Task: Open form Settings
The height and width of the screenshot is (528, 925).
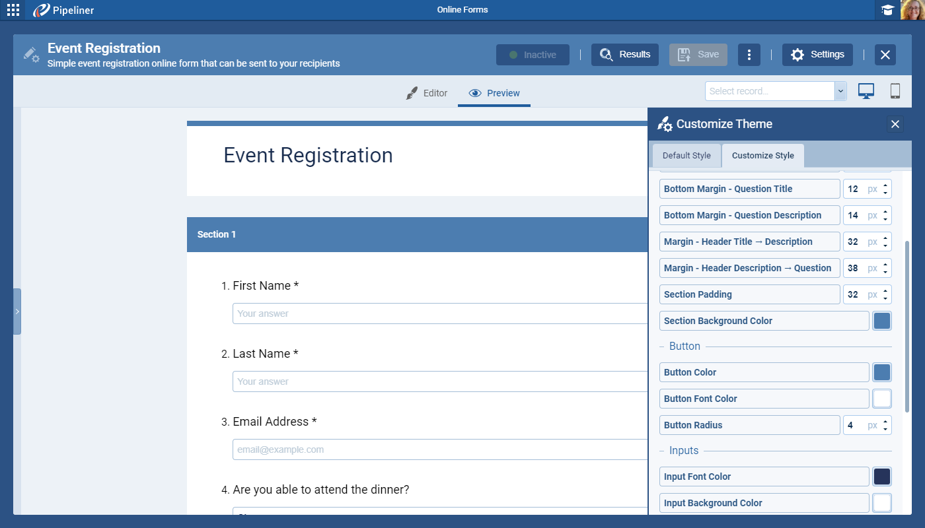Action: pos(817,55)
